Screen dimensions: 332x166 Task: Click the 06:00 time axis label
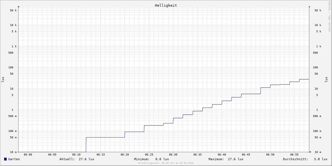pos(28,155)
